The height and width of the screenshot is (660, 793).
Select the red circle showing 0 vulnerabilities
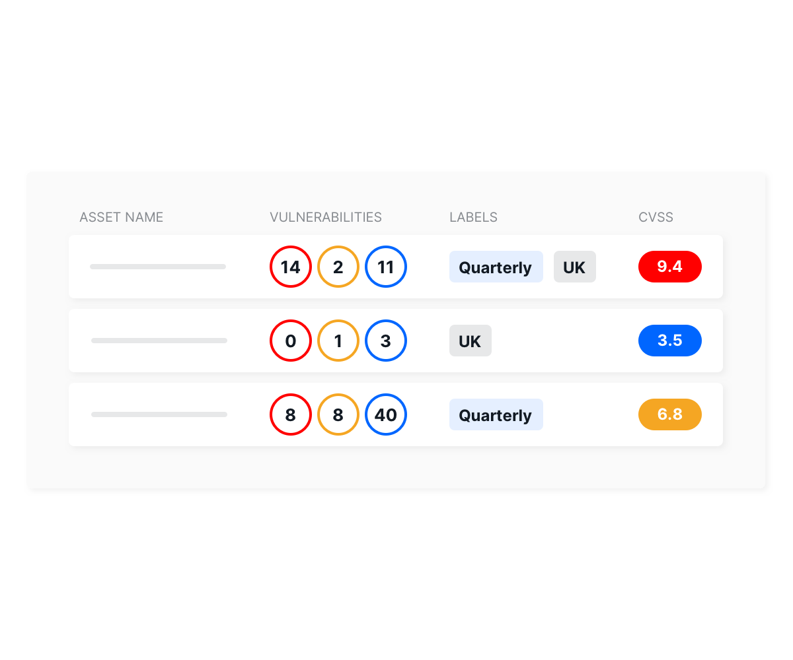(x=291, y=341)
